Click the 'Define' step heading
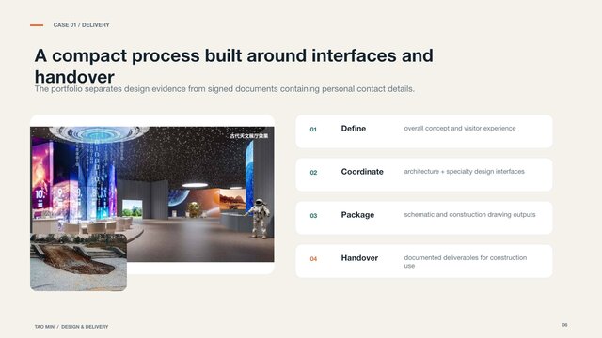Viewport: 602px width, 338px height. pos(354,129)
